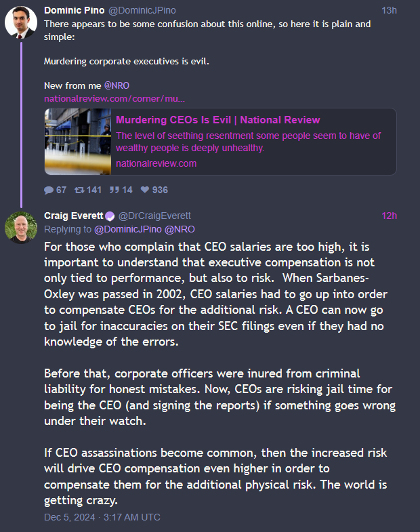Click the verified badge beside Craig Everett
Image resolution: width=420 pixels, height=532 pixels.
[110, 216]
